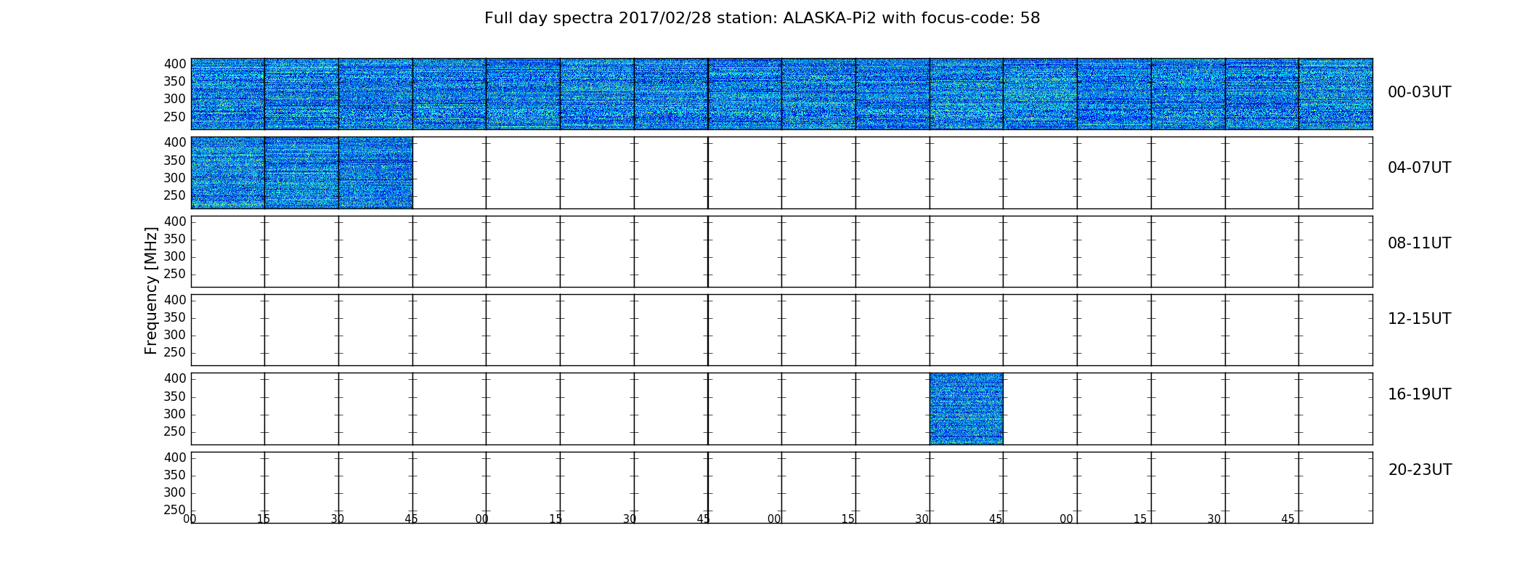Select the 01:45-02:00 spectrogram block in the 00-03UT row
The width and height of the screenshot is (1525, 581).
(671, 94)
